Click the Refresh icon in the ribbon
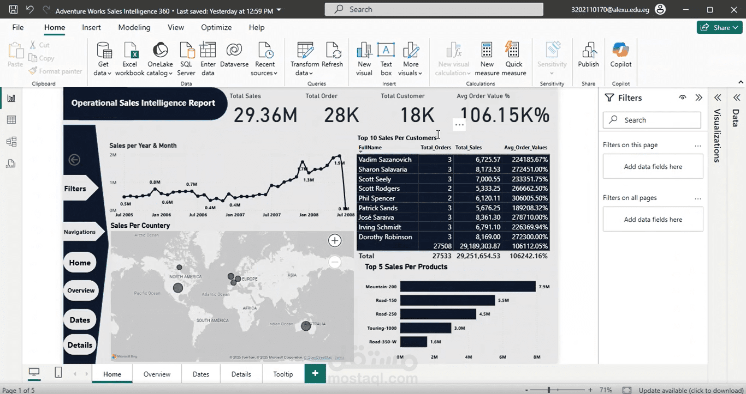746x394 pixels. pos(333,54)
